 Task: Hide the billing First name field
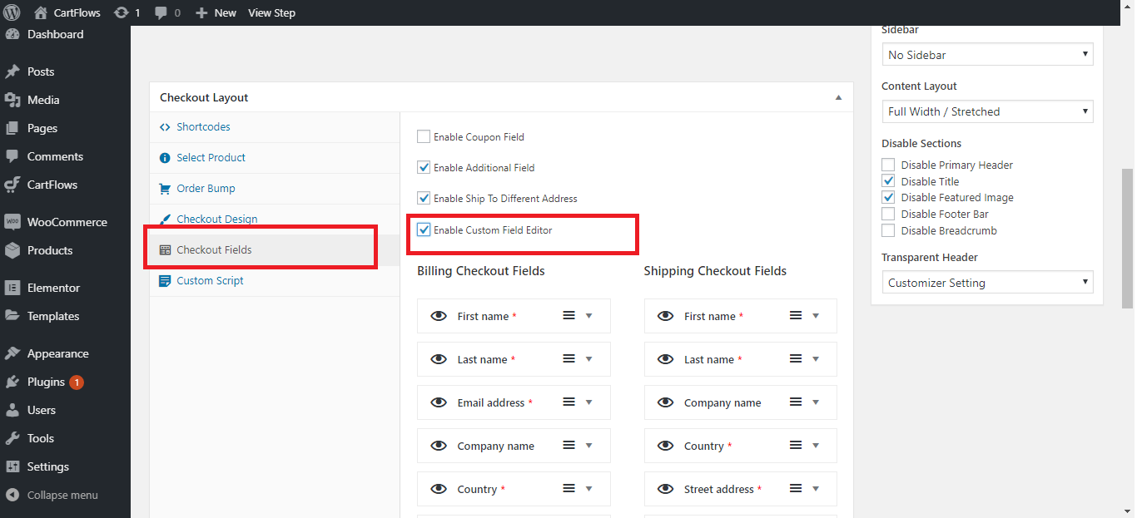[x=439, y=316]
